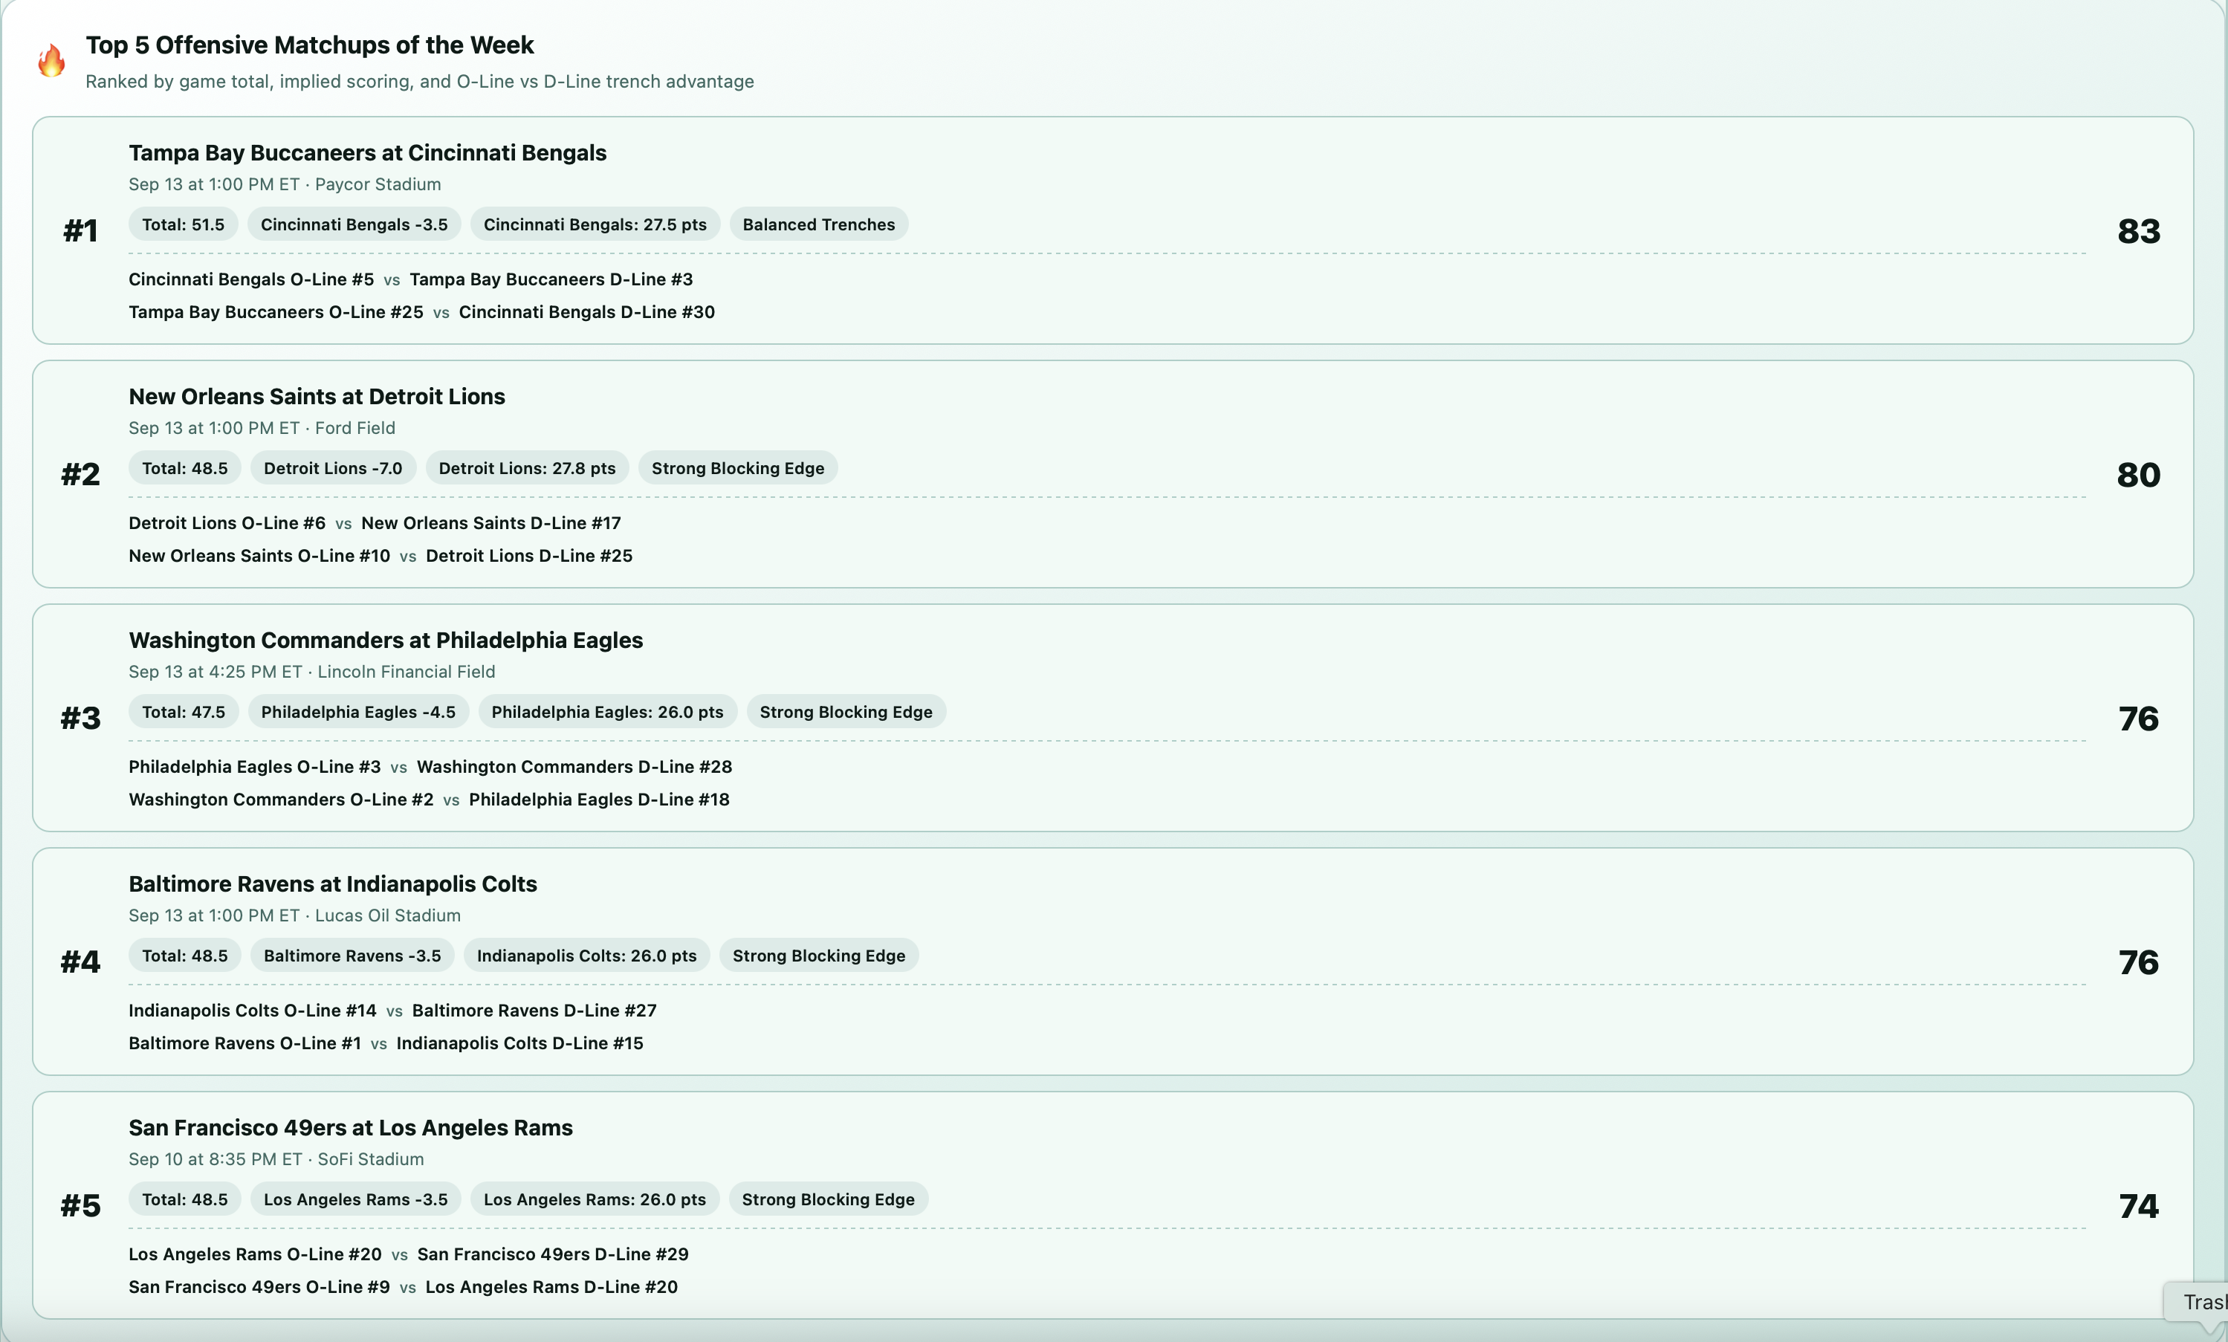Select the 'Ranked by game total' subtitle text
Image resolution: width=2228 pixels, height=1342 pixels.
click(x=420, y=82)
